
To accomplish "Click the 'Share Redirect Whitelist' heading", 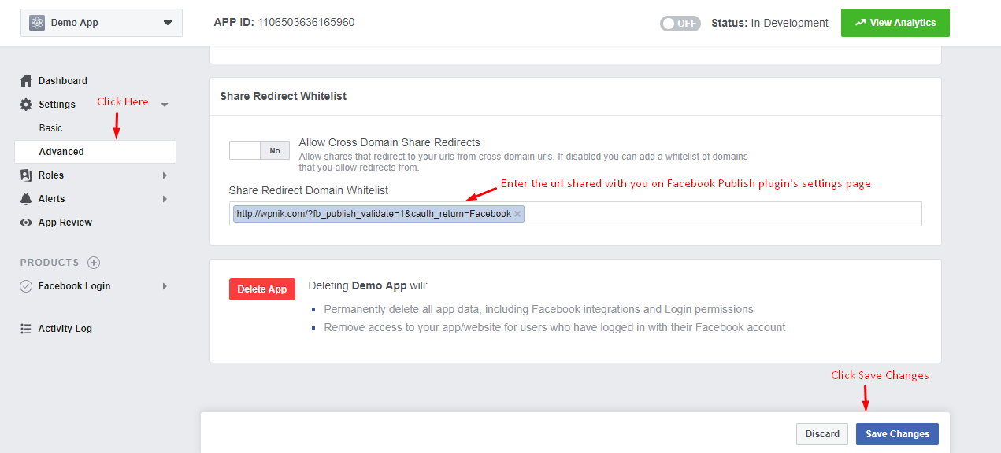I will coord(284,96).
